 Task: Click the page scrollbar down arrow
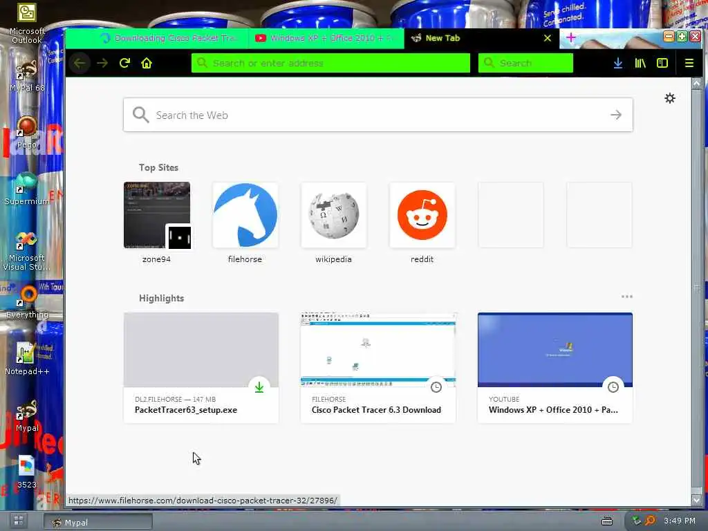[x=696, y=500]
